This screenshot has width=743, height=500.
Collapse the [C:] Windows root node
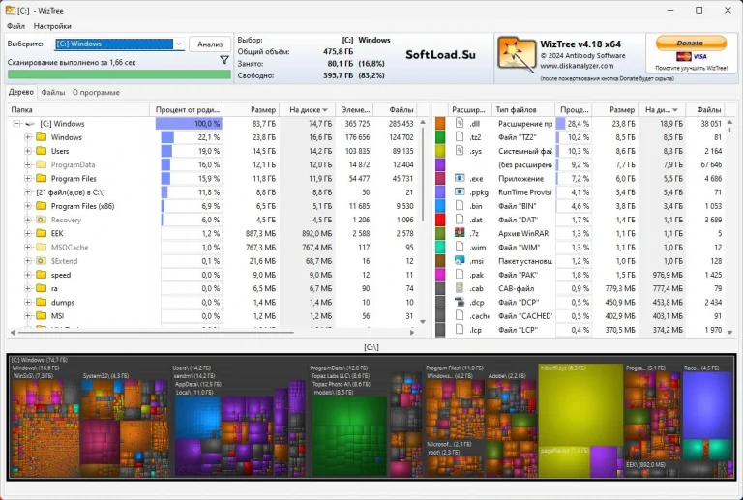pyautogui.click(x=16, y=124)
